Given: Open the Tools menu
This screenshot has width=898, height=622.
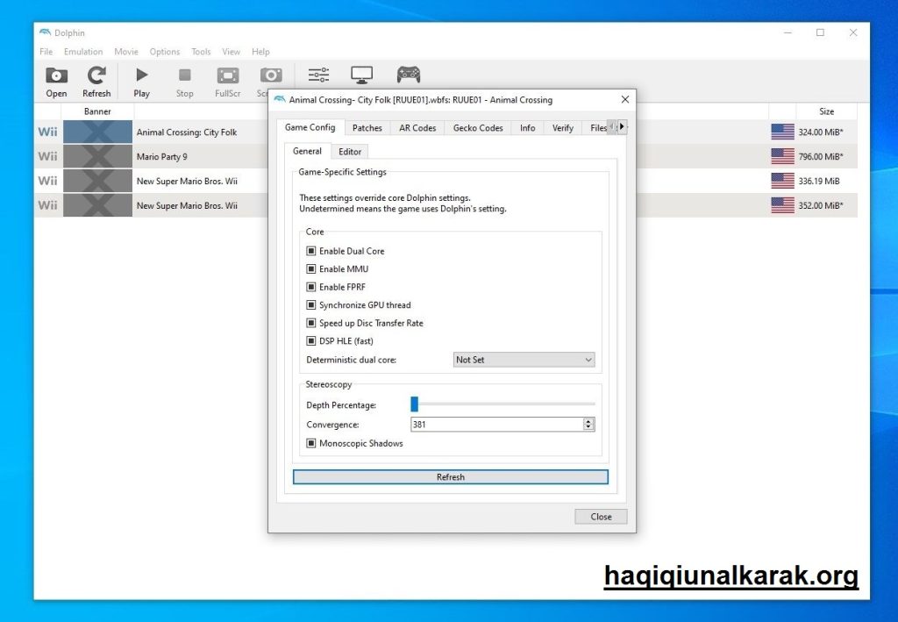Looking at the screenshot, I should coord(201,52).
